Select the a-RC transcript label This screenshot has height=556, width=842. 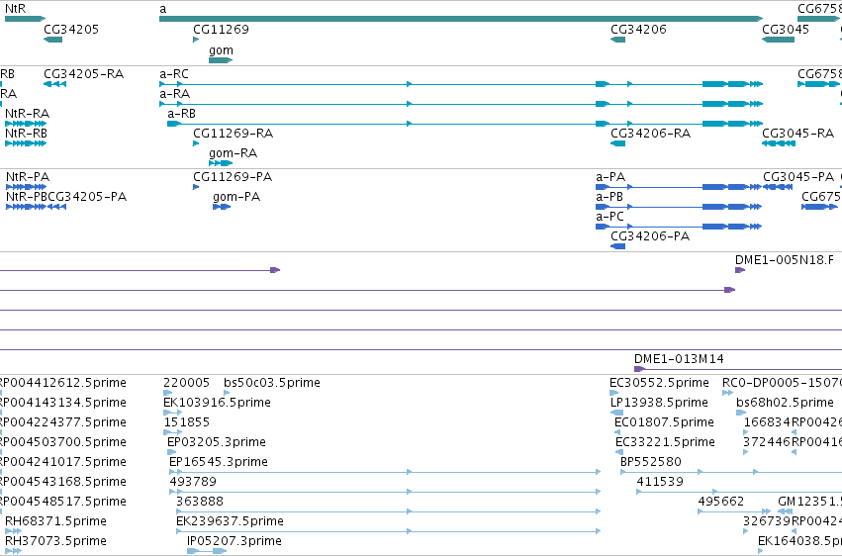point(174,73)
